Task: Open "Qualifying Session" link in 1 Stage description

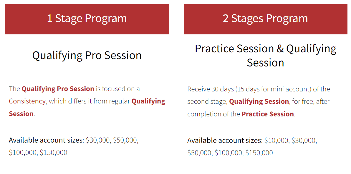Action: [148, 101]
